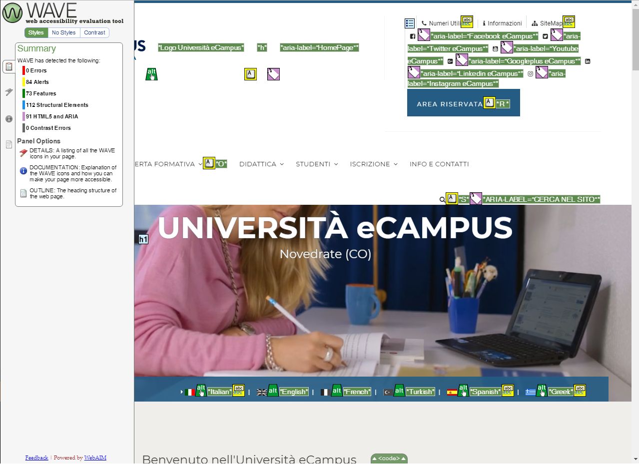Click the abc alert icon after the Greek label

pos(580,391)
